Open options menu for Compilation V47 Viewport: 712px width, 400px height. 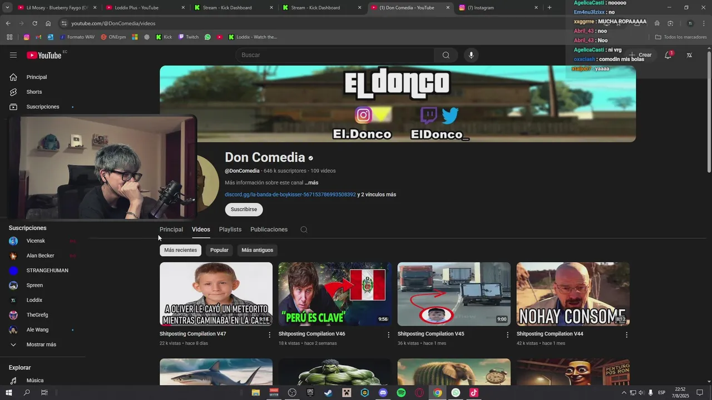coord(270,335)
